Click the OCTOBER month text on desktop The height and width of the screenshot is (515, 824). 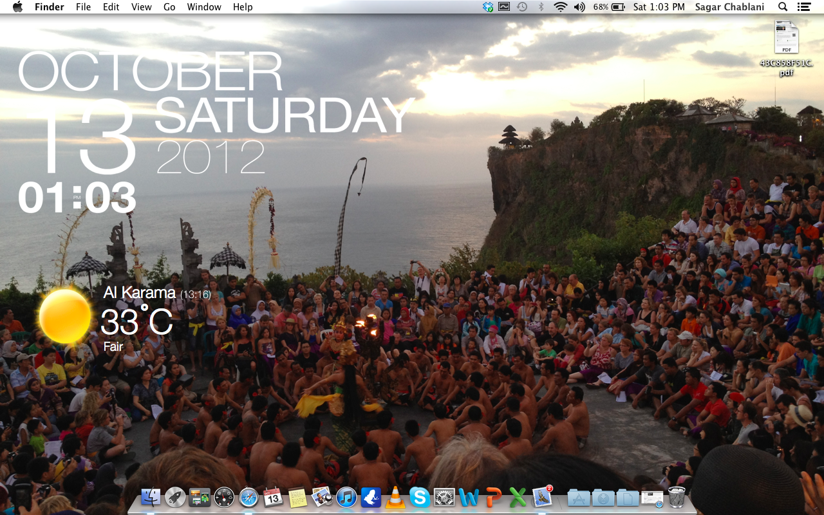click(151, 71)
